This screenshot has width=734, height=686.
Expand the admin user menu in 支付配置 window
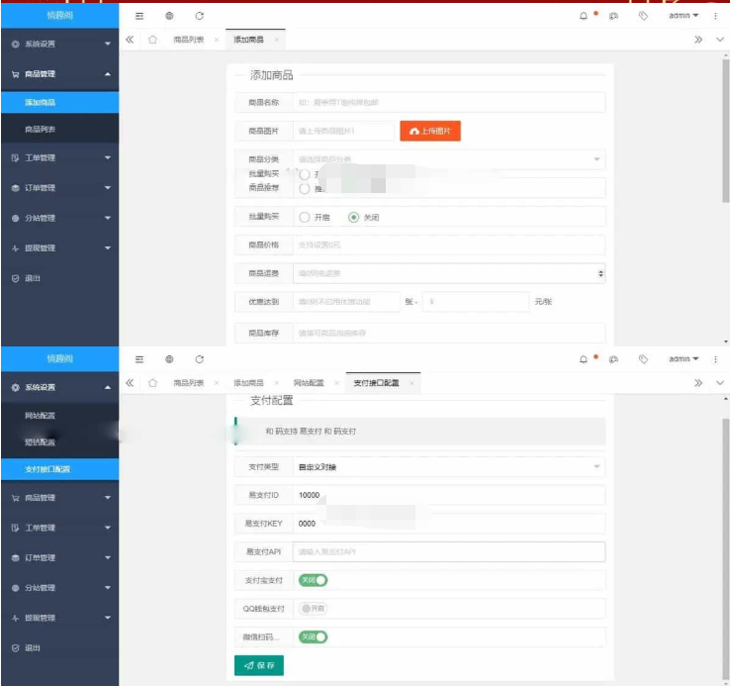tap(683, 359)
